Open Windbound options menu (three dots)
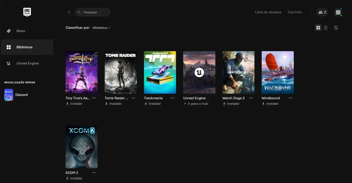 point(290,98)
